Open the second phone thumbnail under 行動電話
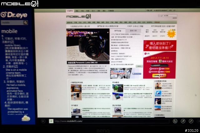This screenshot has width=200, height=133. click(76, 96)
